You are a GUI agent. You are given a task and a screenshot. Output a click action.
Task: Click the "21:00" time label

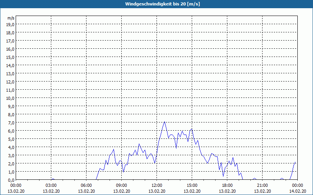point(262,186)
